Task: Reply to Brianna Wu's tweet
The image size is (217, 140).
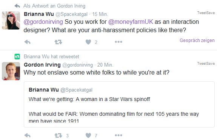Action: tap(28, 42)
